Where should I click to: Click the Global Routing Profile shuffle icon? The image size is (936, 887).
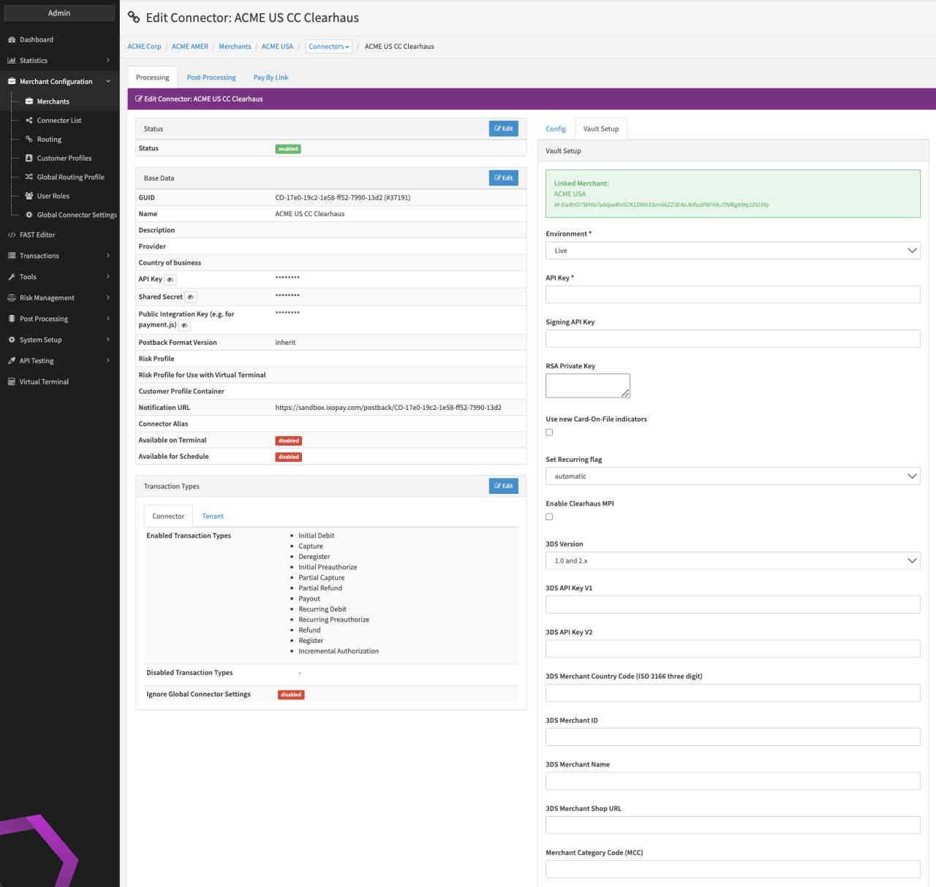pos(29,178)
